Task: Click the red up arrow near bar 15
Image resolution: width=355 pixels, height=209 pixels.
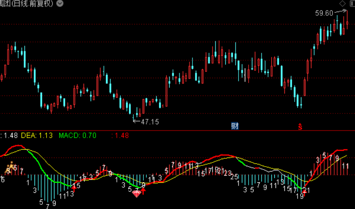Action: click(74, 188)
